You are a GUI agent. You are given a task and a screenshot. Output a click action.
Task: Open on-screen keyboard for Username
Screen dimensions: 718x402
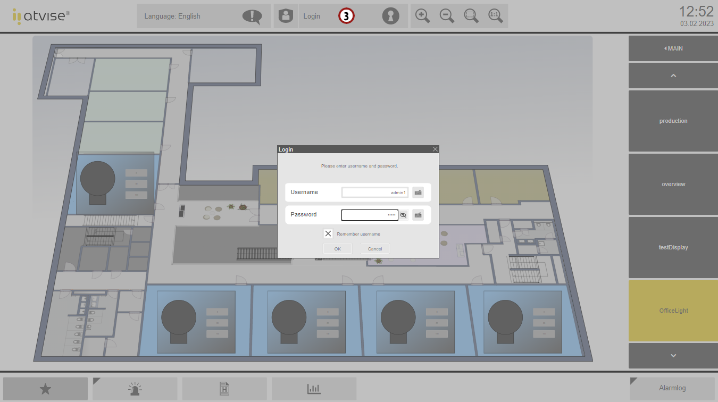click(x=418, y=192)
